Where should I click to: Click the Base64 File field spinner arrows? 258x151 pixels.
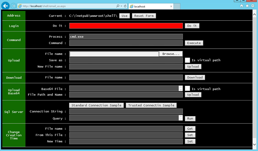[181, 88]
